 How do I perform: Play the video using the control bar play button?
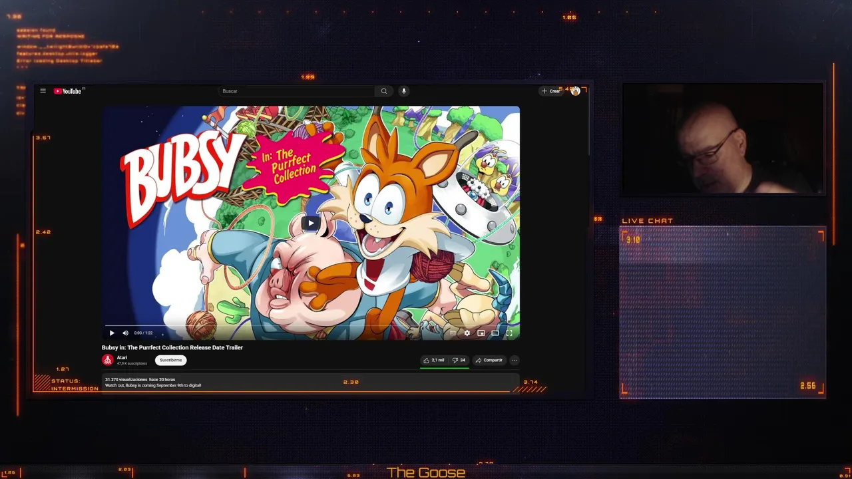click(x=112, y=333)
